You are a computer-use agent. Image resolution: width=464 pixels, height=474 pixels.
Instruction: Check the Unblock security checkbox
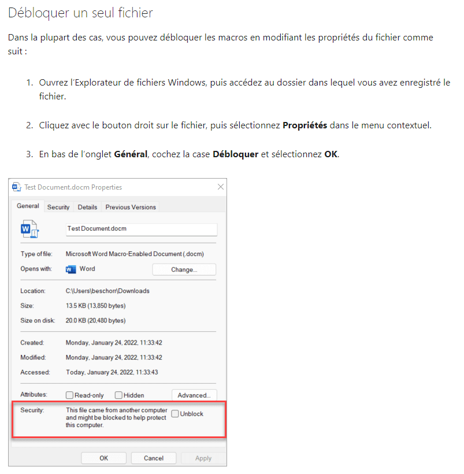point(175,414)
